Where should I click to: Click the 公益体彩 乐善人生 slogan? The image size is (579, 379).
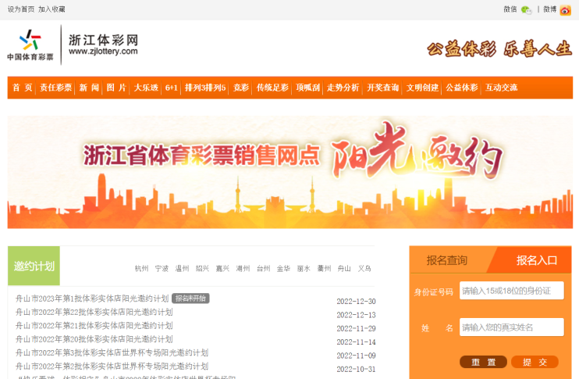[499, 49]
